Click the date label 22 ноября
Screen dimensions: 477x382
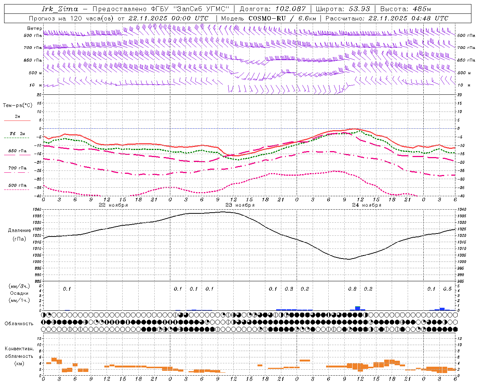(x=113, y=205)
